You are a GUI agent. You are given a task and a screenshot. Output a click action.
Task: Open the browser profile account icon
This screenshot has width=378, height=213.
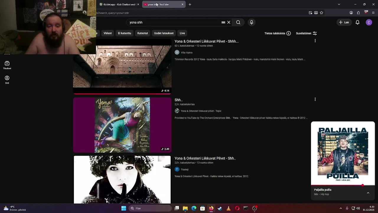tap(351, 13)
